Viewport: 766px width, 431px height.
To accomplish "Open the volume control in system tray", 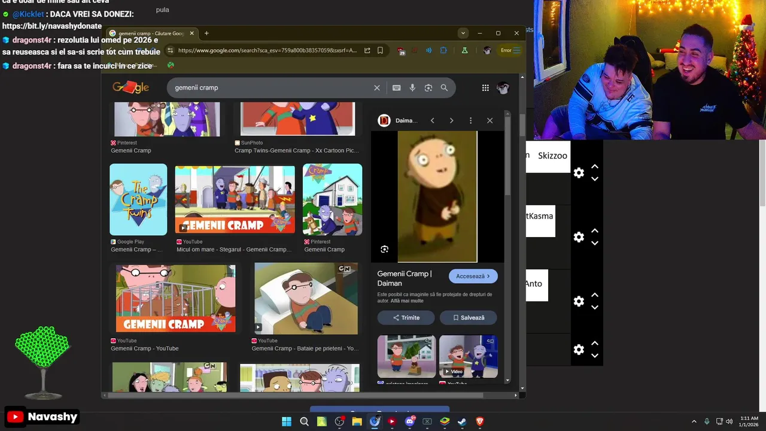I will [729, 421].
